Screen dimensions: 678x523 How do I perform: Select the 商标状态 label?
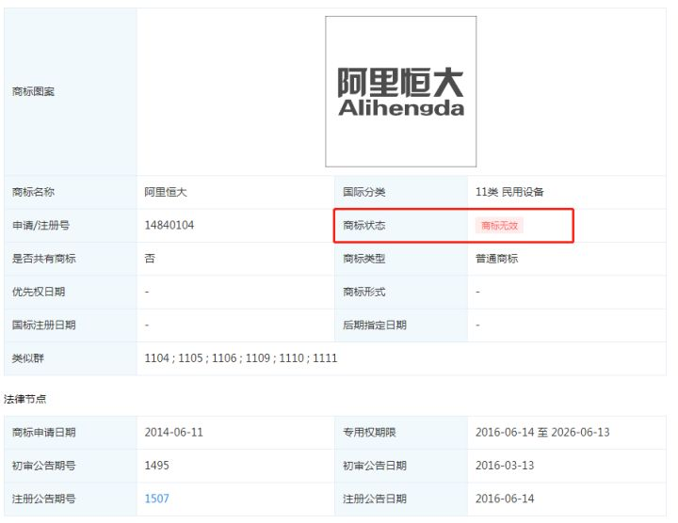tap(364, 226)
